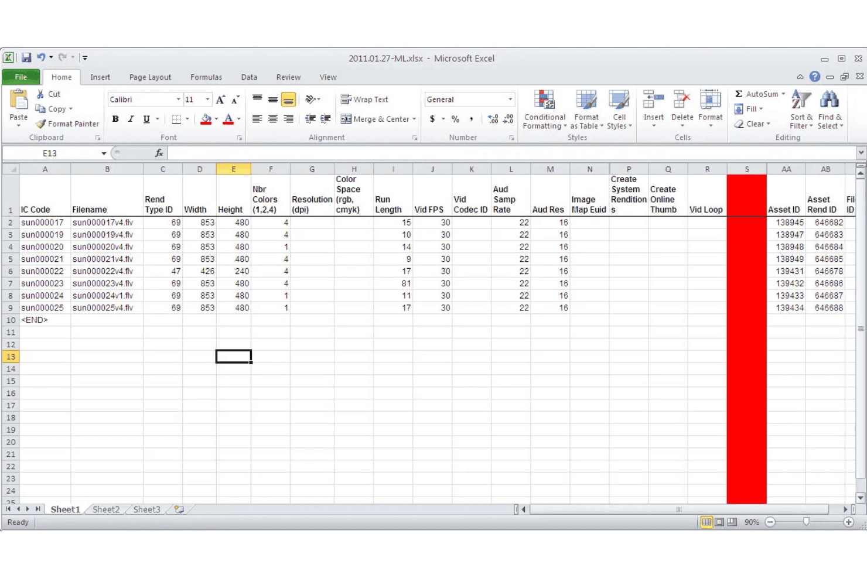Decrease font size with Shrink Font icon

pos(235,100)
